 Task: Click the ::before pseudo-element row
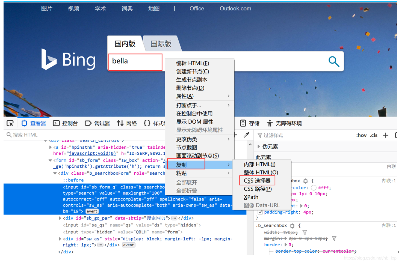coord(73,180)
